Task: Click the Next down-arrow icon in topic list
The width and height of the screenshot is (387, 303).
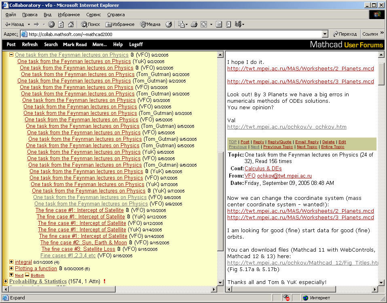Action: [x=11, y=275]
